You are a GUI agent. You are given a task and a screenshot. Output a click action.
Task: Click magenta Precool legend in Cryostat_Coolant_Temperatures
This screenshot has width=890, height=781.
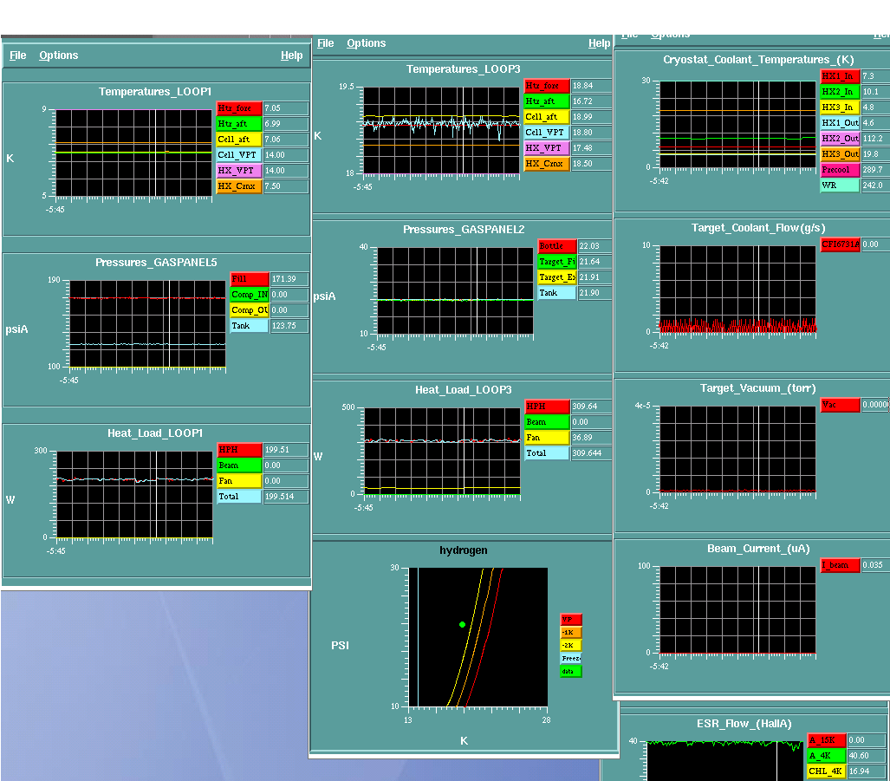(x=840, y=170)
